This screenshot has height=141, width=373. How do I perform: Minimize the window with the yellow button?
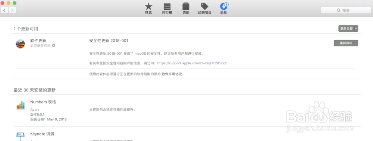point(8,3)
